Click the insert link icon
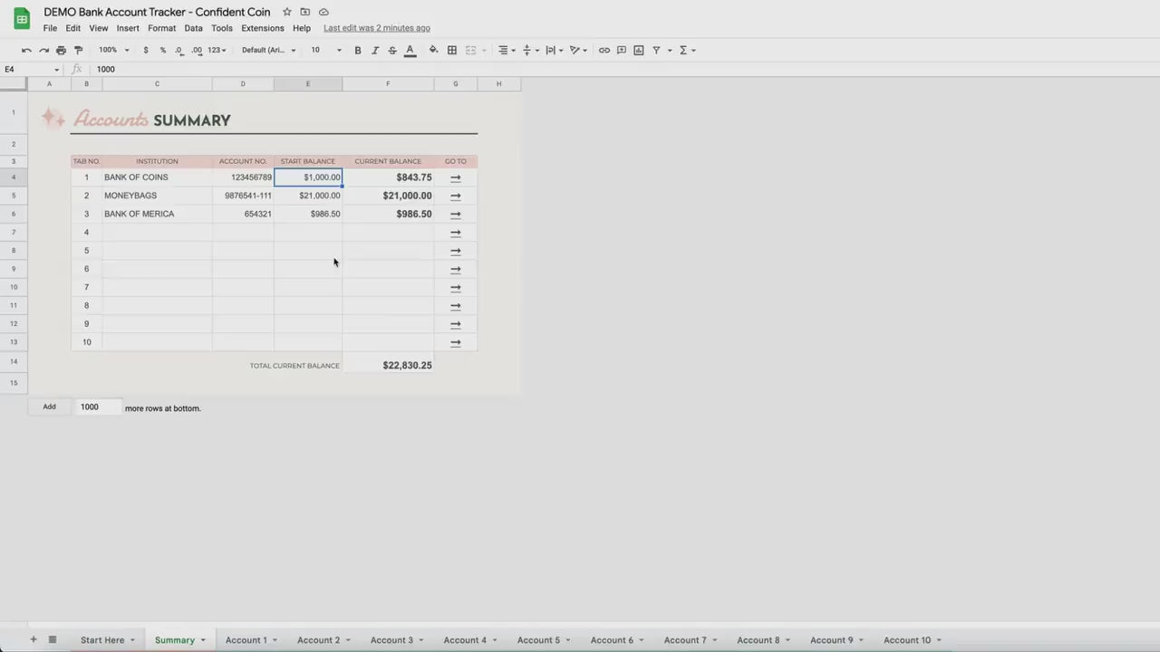The image size is (1160, 652). [604, 51]
